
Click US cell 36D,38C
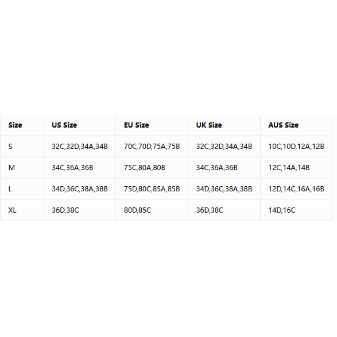tap(65, 210)
